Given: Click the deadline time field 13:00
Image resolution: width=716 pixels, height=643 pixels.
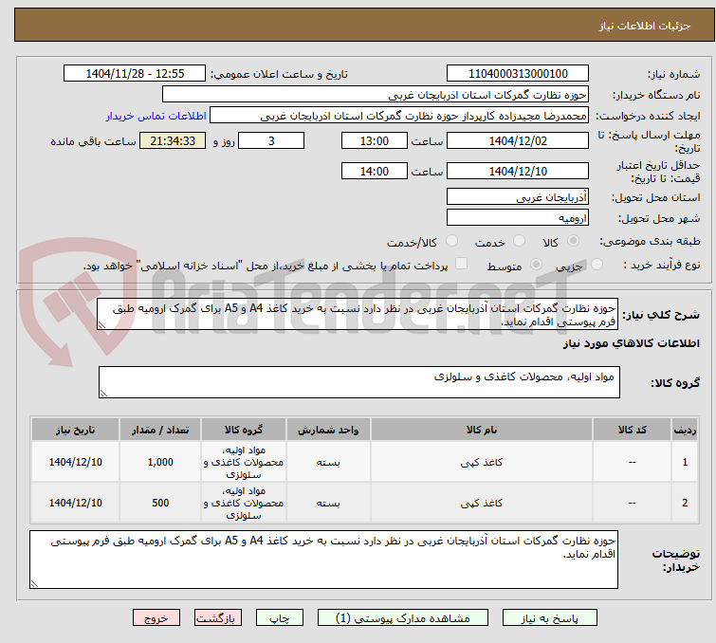Looking at the screenshot, I should [375, 140].
